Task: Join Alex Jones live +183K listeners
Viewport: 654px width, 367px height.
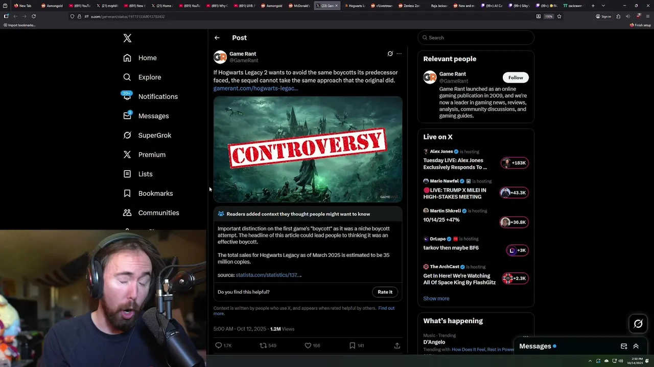Action: (x=515, y=163)
